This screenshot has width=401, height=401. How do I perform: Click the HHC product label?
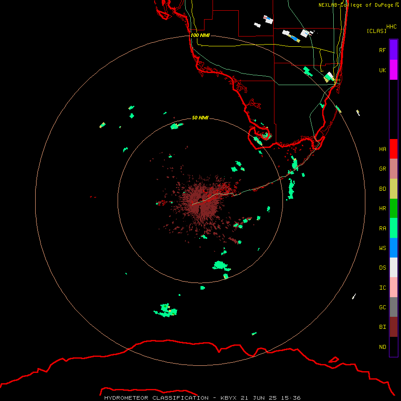pyautogui.click(x=391, y=27)
